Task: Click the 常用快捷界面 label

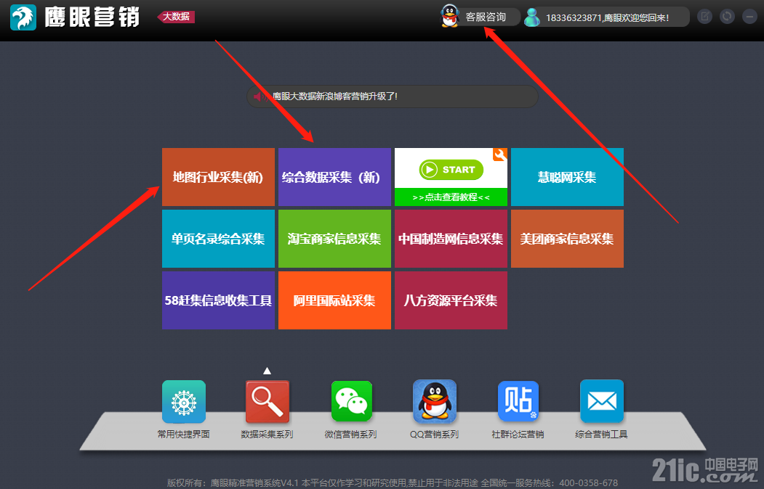Action: (x=184, y=434)
